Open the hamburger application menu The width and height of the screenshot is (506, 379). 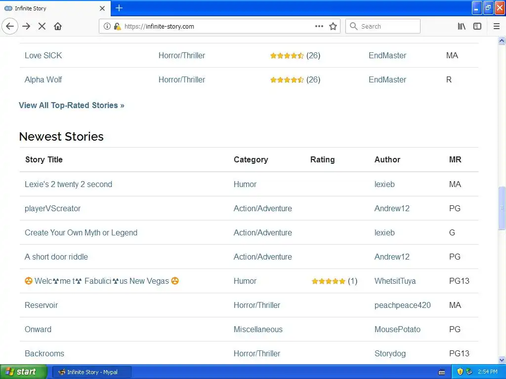pos(497,26)
